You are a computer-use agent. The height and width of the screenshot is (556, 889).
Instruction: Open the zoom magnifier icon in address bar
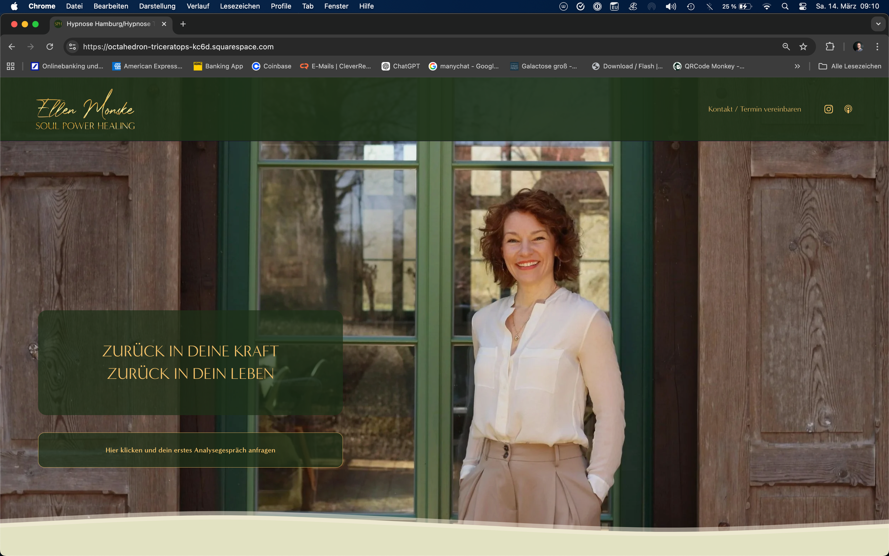coord(786,47)
